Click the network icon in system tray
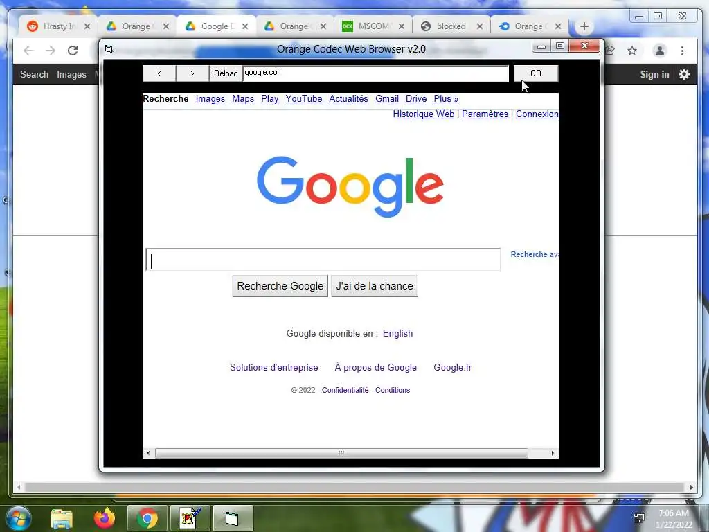Image resolution: width=709 pixels, height=532 pixels. coord(639,518)
